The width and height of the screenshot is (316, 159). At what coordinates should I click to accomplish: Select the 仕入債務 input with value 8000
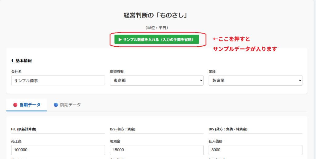[x=255, y=150]
